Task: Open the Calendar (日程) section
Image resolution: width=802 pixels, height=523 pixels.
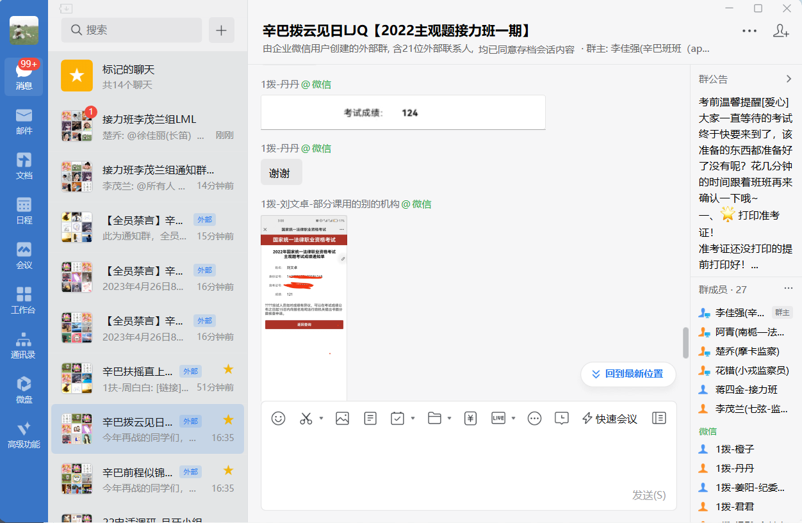Action: coord(24,211)
